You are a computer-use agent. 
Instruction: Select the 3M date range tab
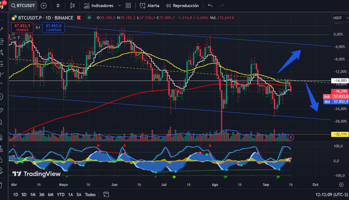coord(42,194)
